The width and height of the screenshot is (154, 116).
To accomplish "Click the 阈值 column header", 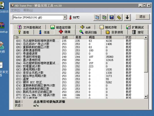I will pyautogui.click(x=96, y=37).
